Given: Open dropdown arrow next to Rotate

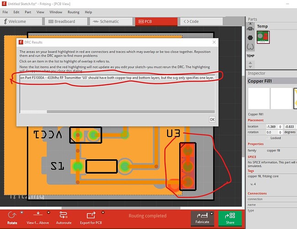Looking at the screenshot, I should (21, 213).
